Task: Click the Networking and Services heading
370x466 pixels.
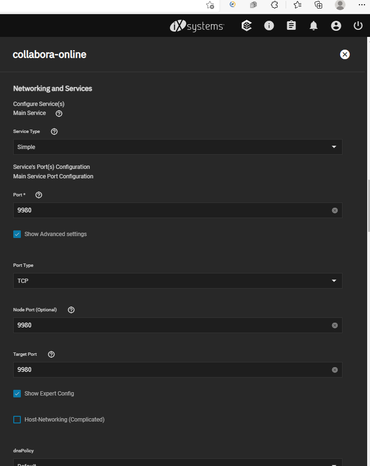Action: coord(53,88)
